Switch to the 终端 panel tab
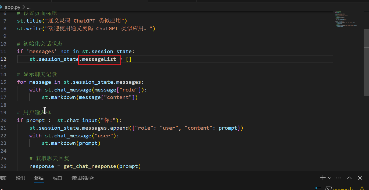Viewport: 369px width, 190px height. [x=39, y=178]
